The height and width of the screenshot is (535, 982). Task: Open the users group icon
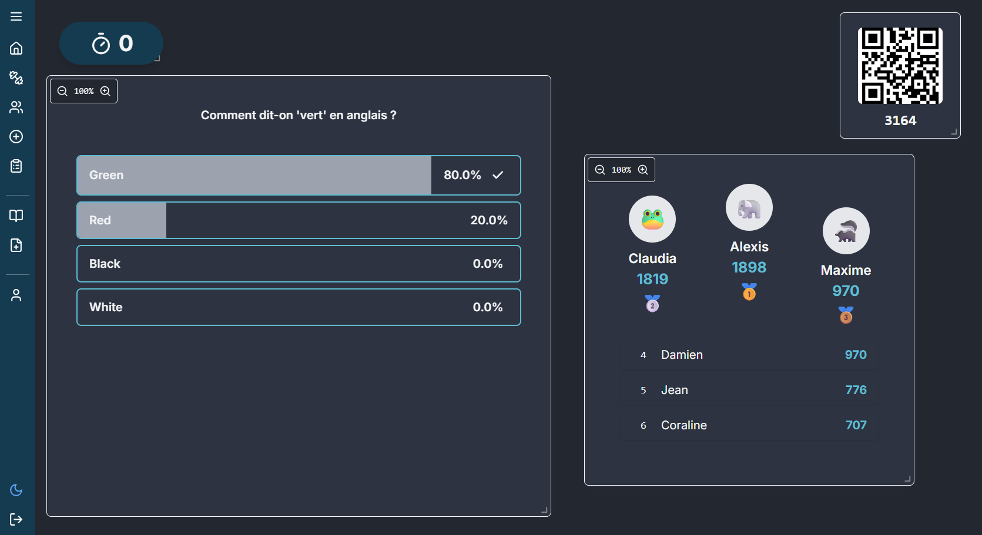pos(16,107)
